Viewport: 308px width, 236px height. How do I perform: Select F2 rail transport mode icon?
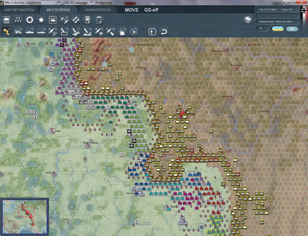[18, 32]
